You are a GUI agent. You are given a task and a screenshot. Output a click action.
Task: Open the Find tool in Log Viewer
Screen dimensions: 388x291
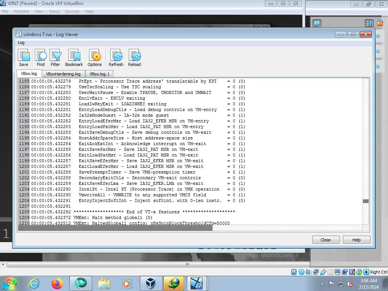pyautogui.click(x=41, y=58)
